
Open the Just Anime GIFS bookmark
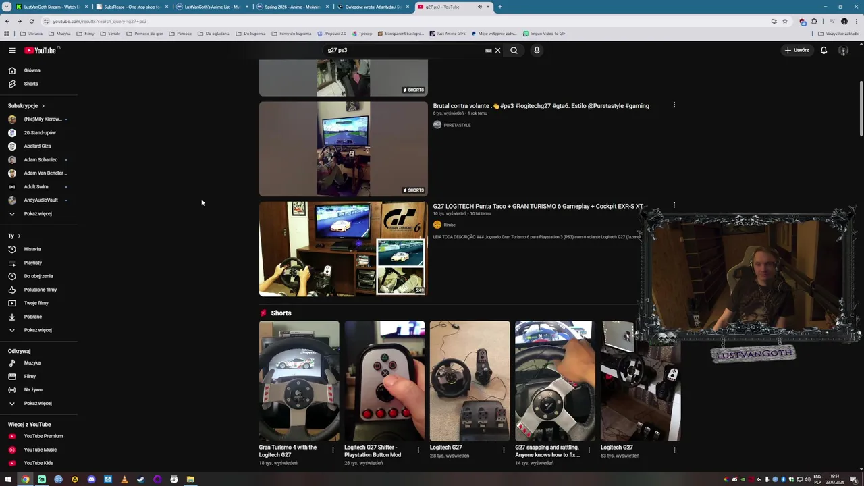448,34
